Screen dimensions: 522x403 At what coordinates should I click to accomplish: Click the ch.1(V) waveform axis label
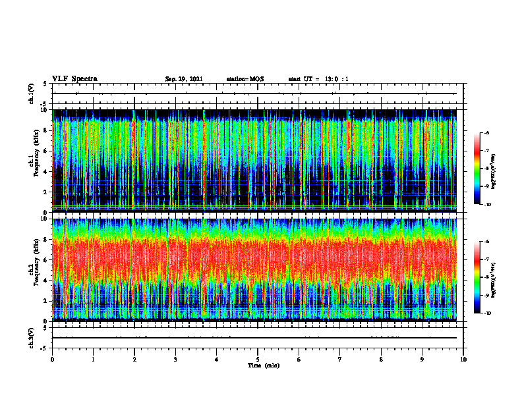[32, 94]
